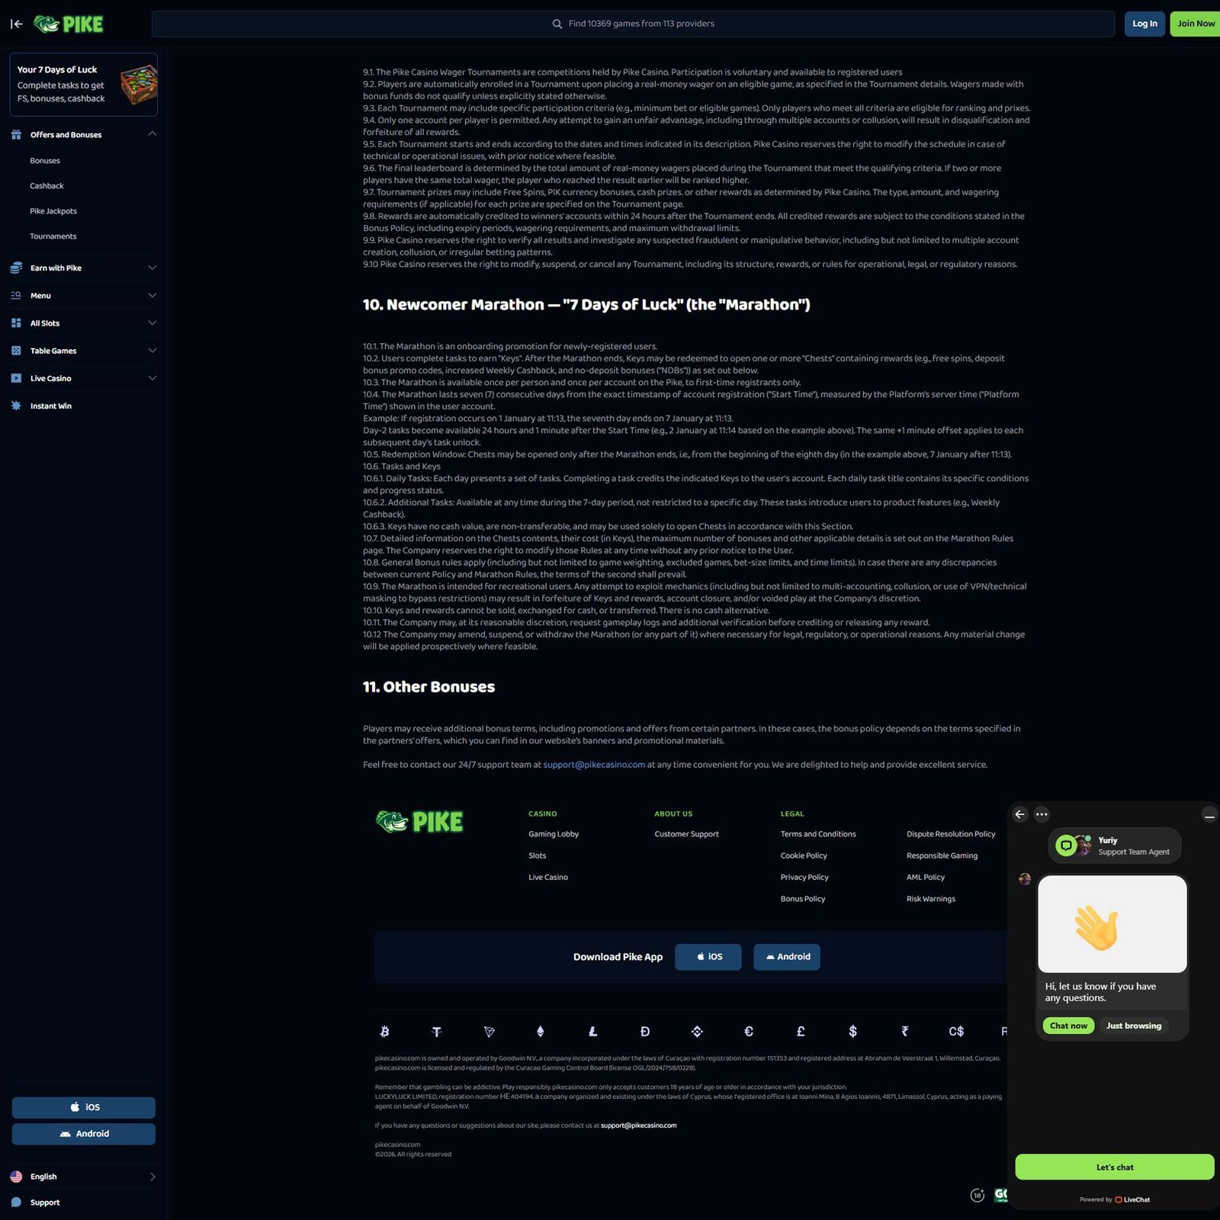Click the Instant Win burst icon

point(16,406)
